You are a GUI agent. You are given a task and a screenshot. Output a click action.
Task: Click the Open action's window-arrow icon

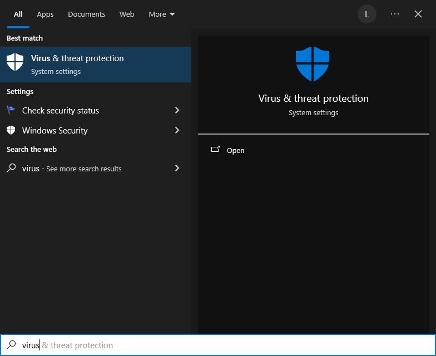pyautogui.click(x=216, y=149)
